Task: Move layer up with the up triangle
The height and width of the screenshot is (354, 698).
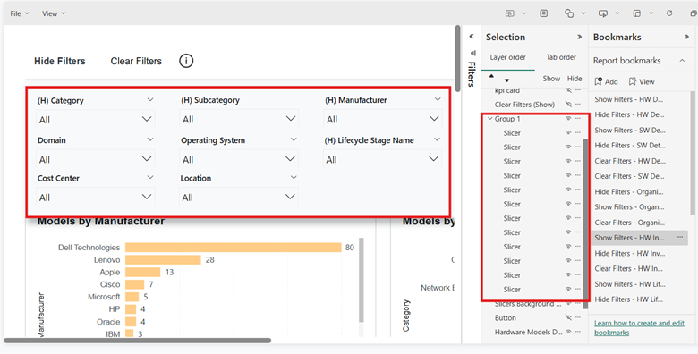Action: click(x=491, y=76)
